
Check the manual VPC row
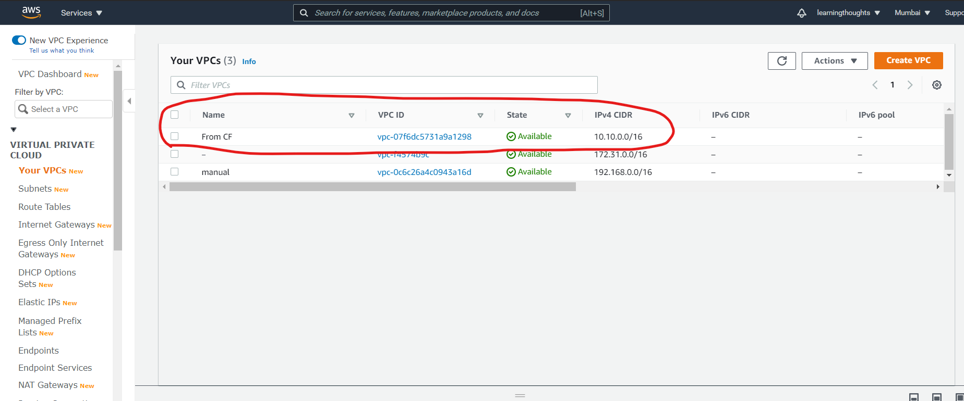[x=175, y=172]
